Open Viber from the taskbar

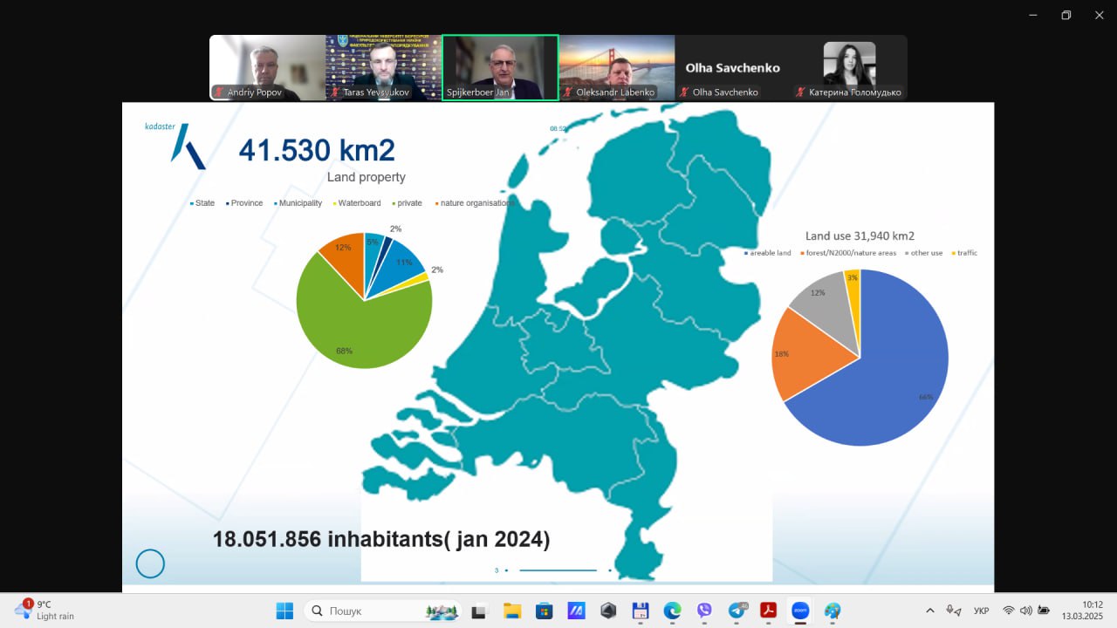pyautogui.click(x=704, y=611)
